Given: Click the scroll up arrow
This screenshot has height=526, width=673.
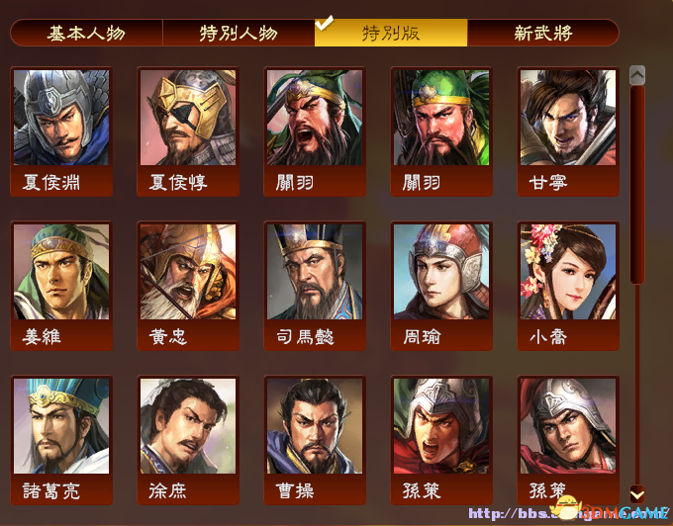Looking at the screenshot, I should click(637, 75).
